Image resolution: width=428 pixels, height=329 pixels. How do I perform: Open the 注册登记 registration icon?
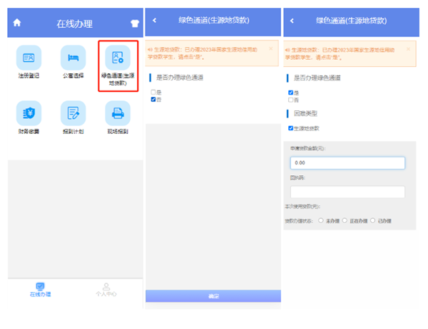(29, 57)
